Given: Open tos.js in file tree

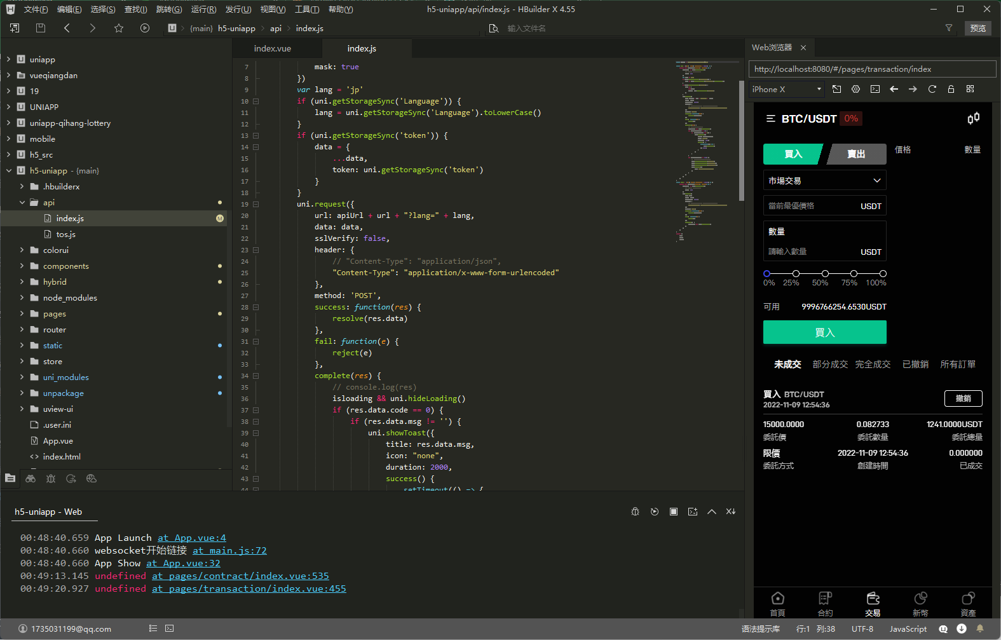Looking at the screenshot, I should pyautogui.click(x=65, y=234).
